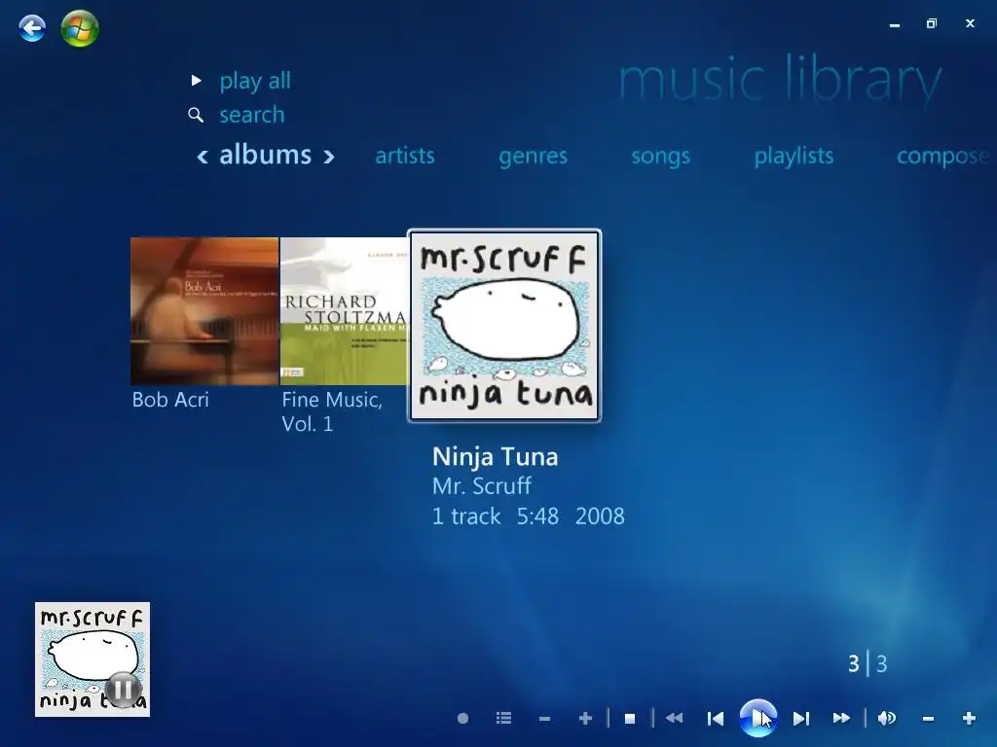
Task: Click the search magnifier icon
Action: pos(196,115)
